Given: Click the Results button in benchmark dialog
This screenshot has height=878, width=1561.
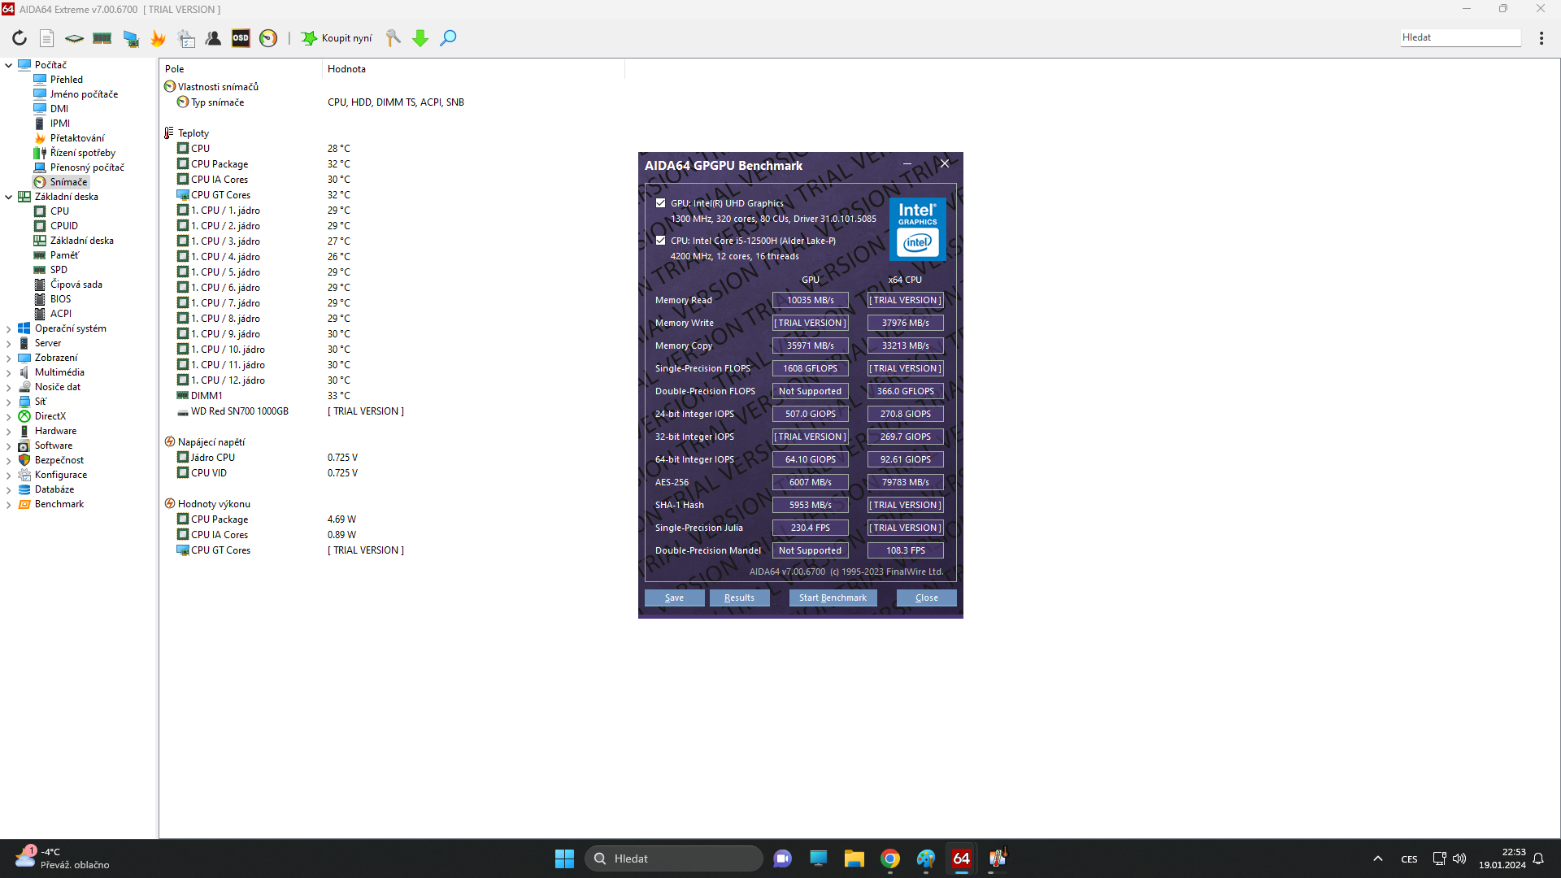Looking at the screenshot, I should click(x=739, y=598).
